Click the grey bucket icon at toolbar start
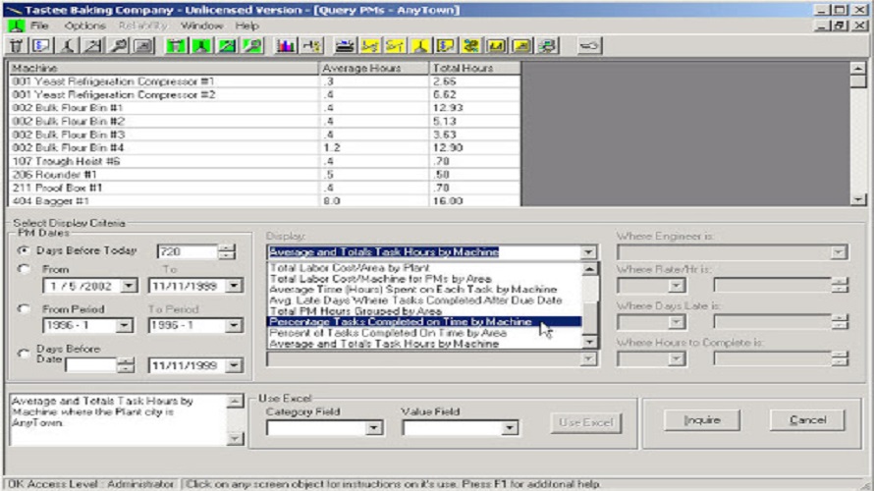 coord(16,46)
